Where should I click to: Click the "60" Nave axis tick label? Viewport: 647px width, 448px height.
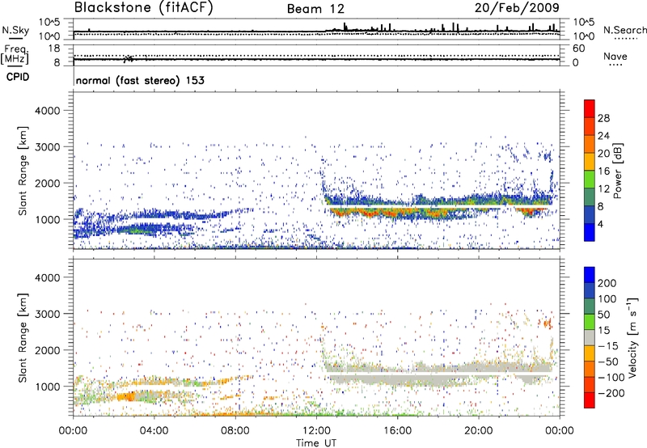tap(579, 49)
